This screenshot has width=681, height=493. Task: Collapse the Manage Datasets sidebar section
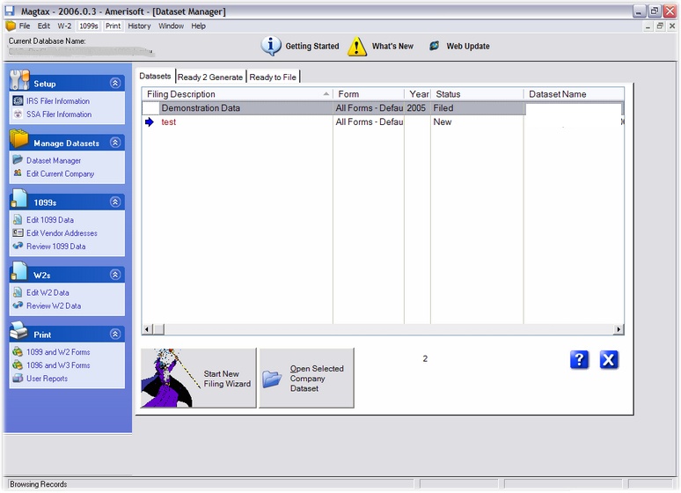(x=114, y=143)
